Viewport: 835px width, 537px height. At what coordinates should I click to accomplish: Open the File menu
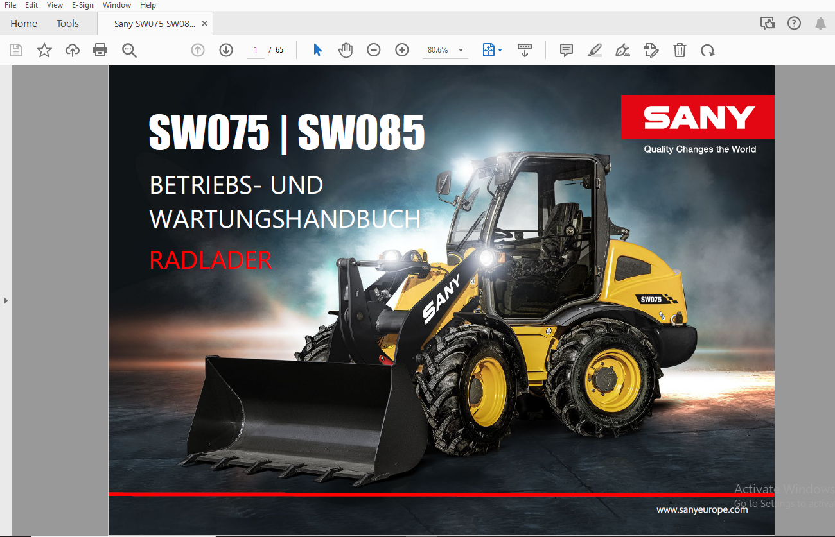click(x=10, y=5)
